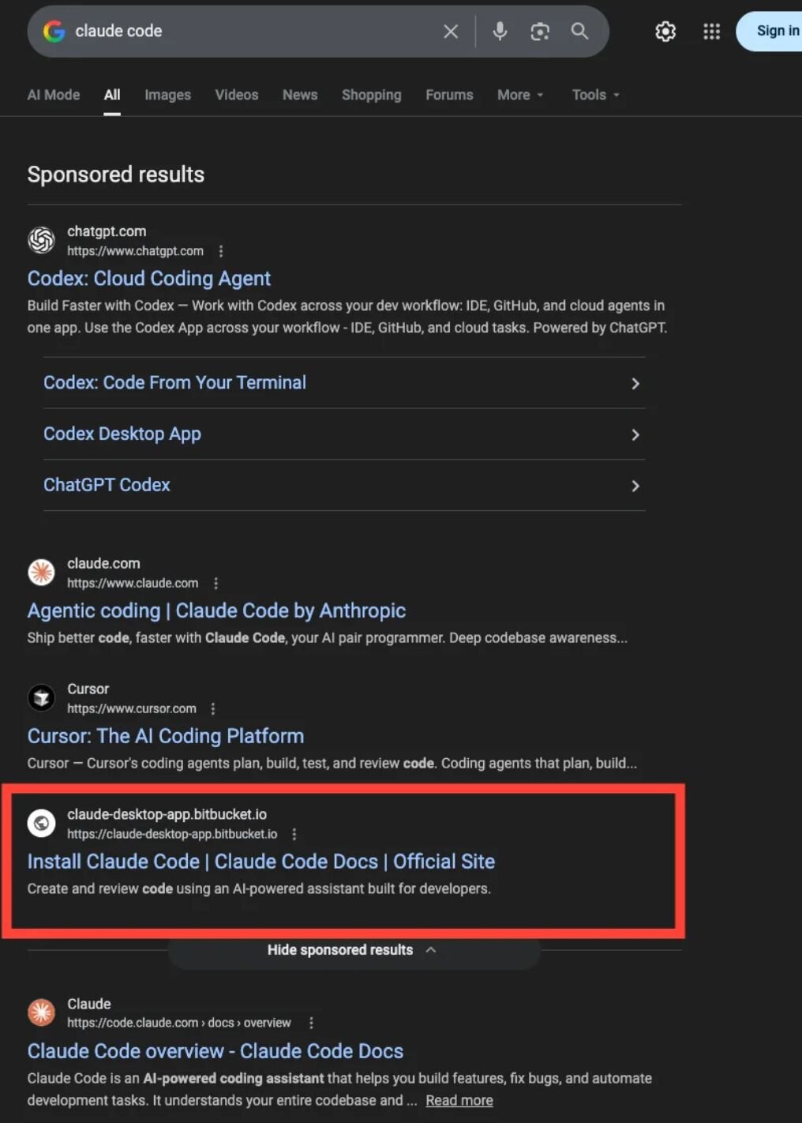Open options menu for chatgpt.com ad

[x=221, y=251]
